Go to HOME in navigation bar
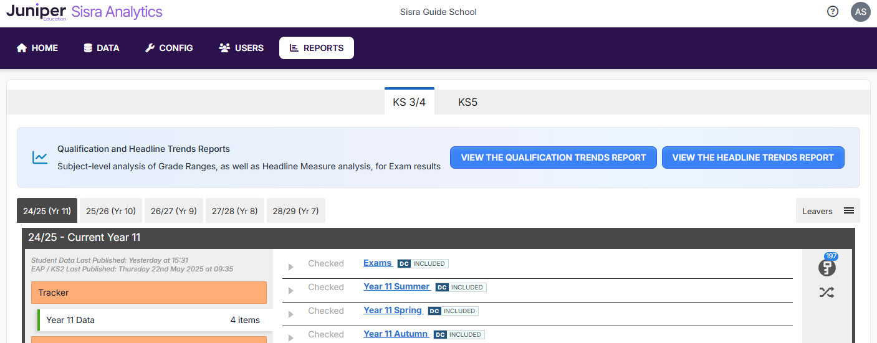877x343 pixels. [37, 48]
